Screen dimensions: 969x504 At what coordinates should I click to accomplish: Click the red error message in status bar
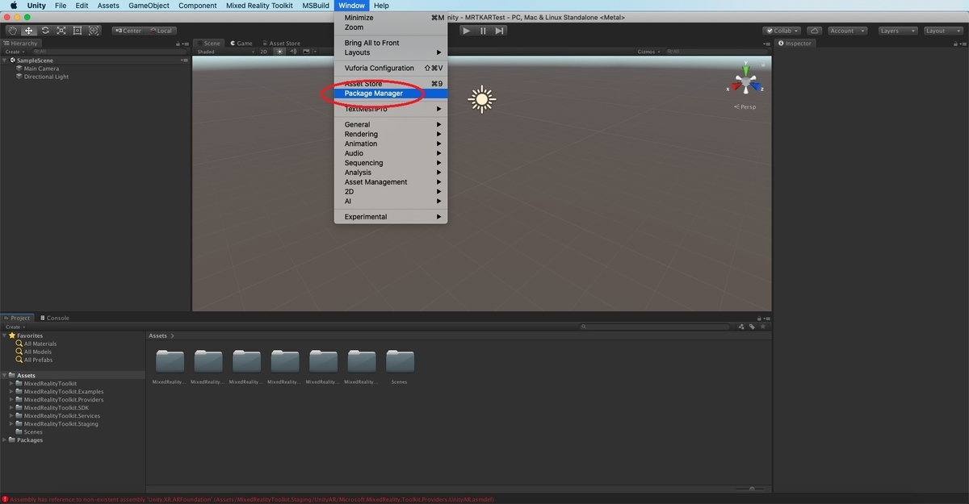click(x=251, y=499)
